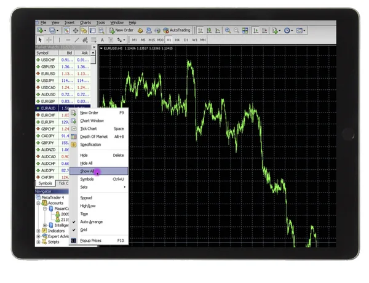Switch timeframe to H4

(x=177, y=40)
